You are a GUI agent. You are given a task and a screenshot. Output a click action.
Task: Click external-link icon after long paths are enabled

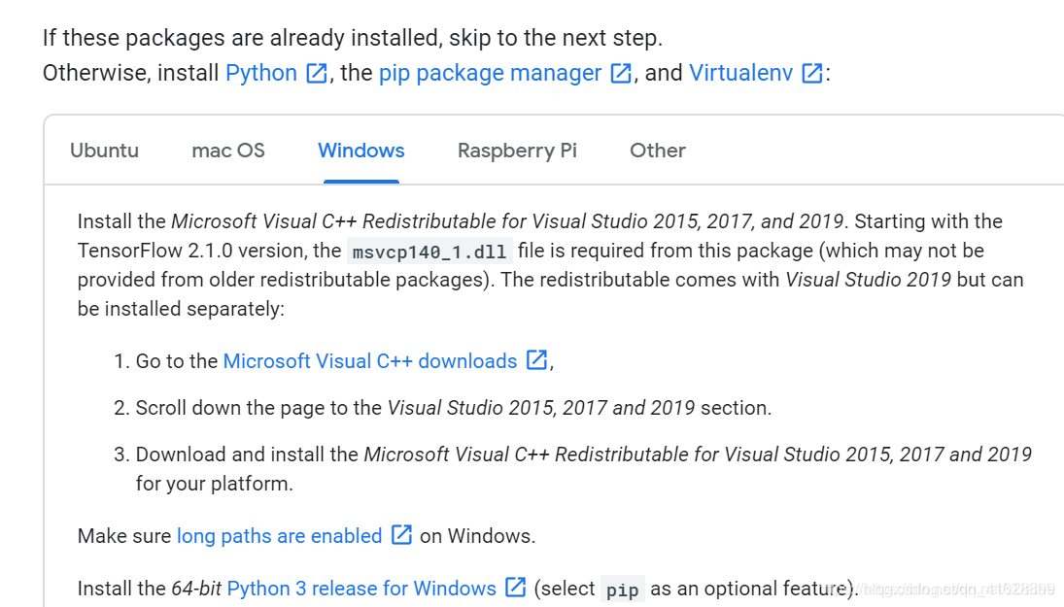pyautogui.click(x=401, y=534)
